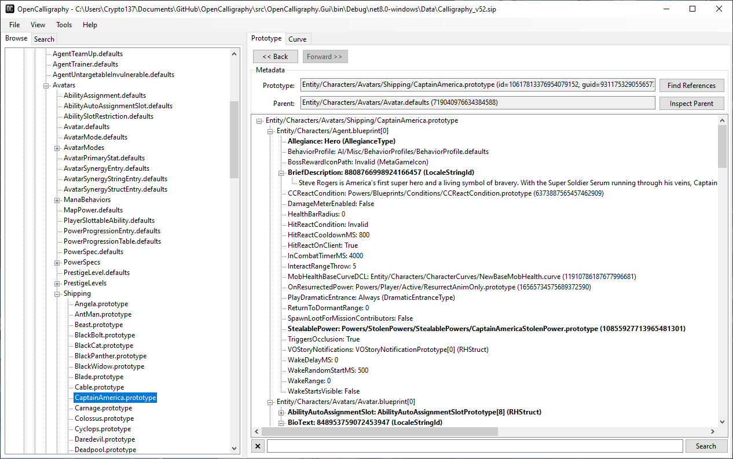Select the InCombatTimerMS: 4000 row
733x459 pixels.
pyautogui.click(x=325, y=256)
